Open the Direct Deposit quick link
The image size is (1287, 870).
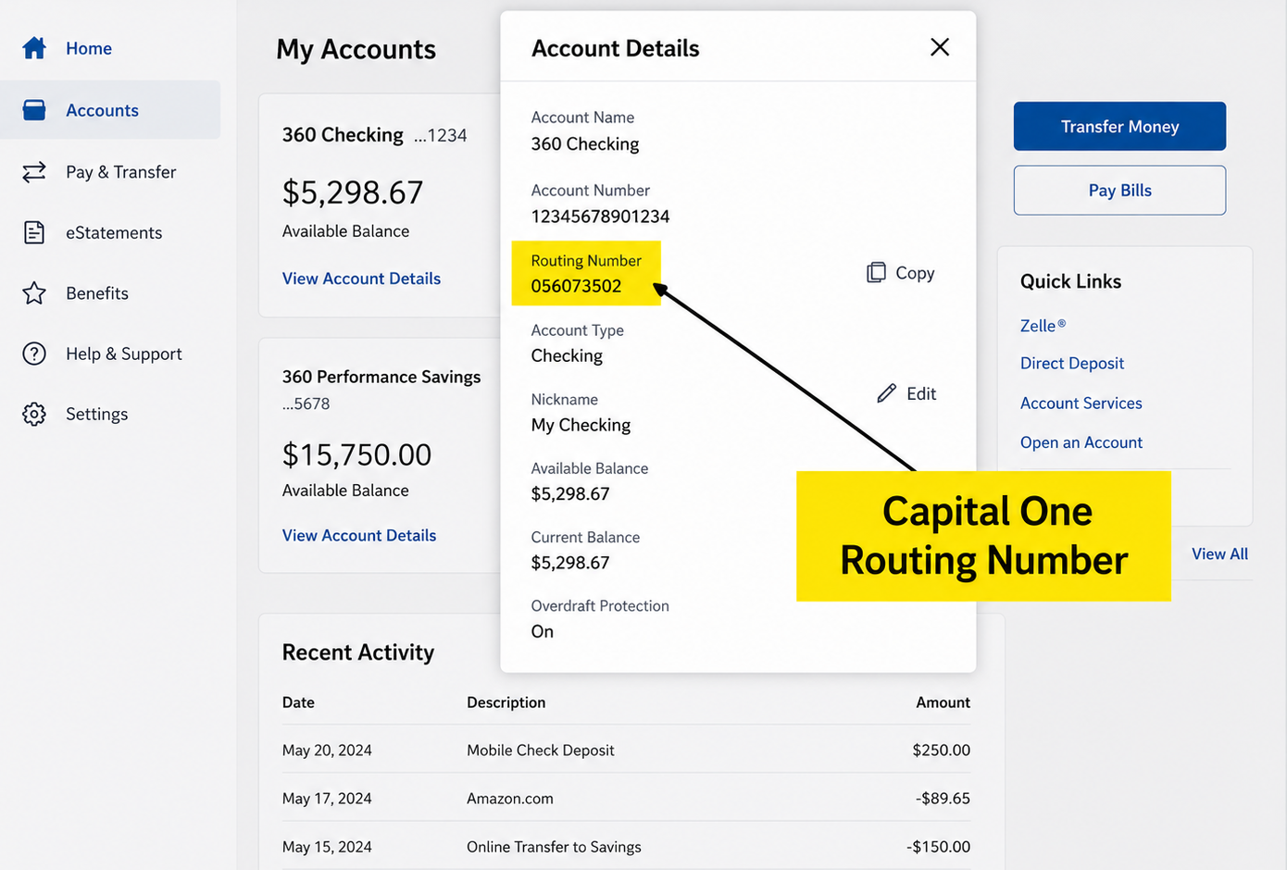click(1072, 363)
